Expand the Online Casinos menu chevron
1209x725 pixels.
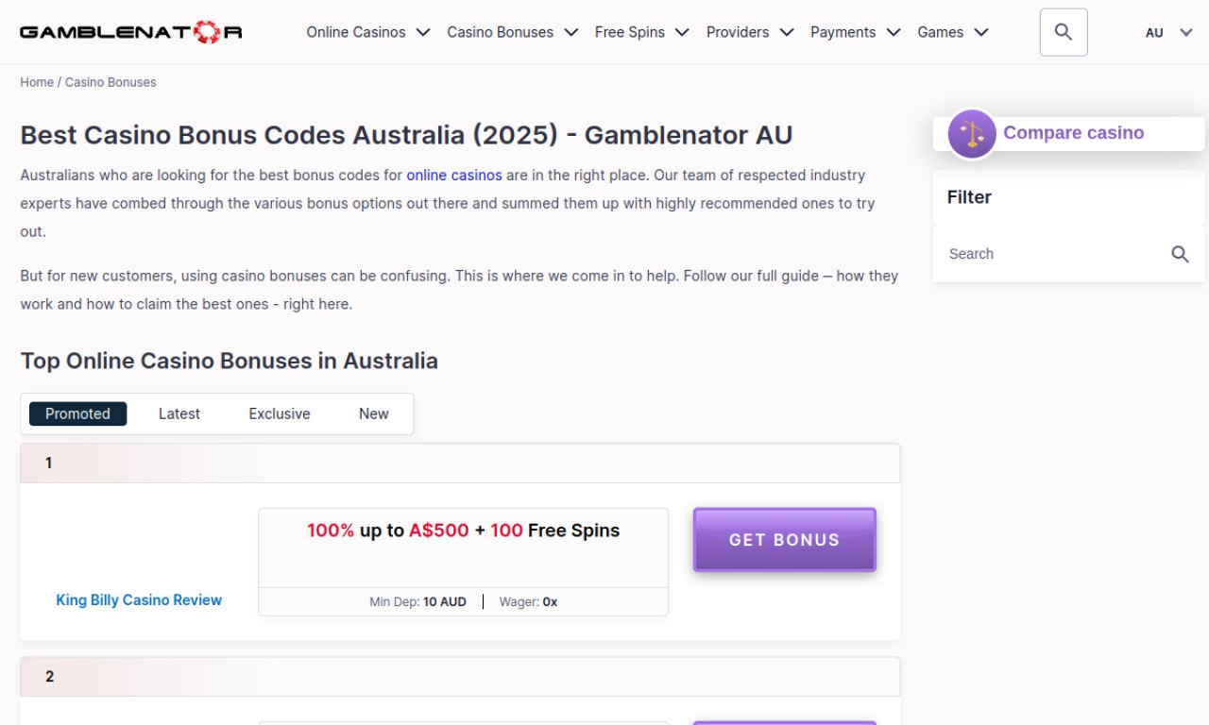[423, 32]
